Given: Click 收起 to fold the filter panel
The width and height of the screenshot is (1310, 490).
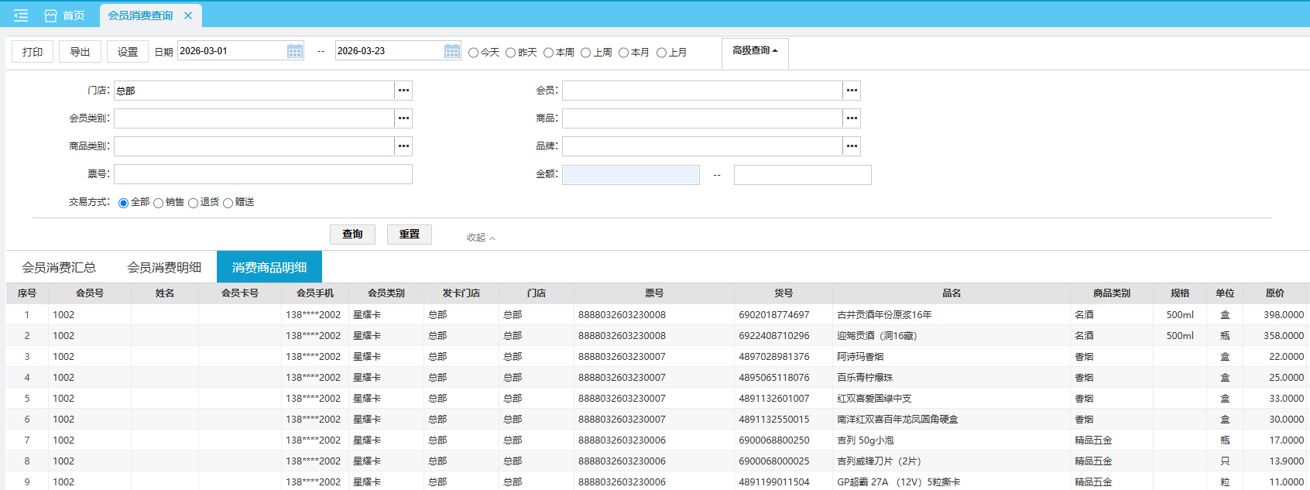Looking at the screenshot, I should [x=480, y=238].
